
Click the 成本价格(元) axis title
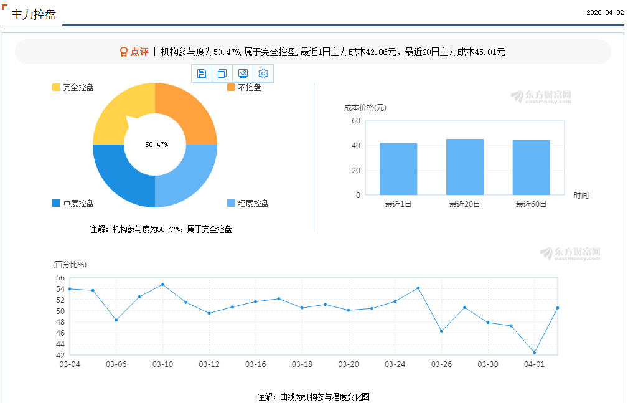coord(365,108)
